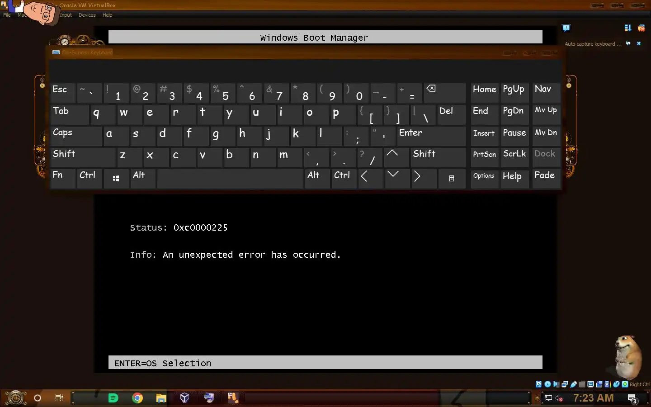Open the Help menu in VirtualBox
The width and height of the screenshot is (651, 407).
[x=107, y=15]
